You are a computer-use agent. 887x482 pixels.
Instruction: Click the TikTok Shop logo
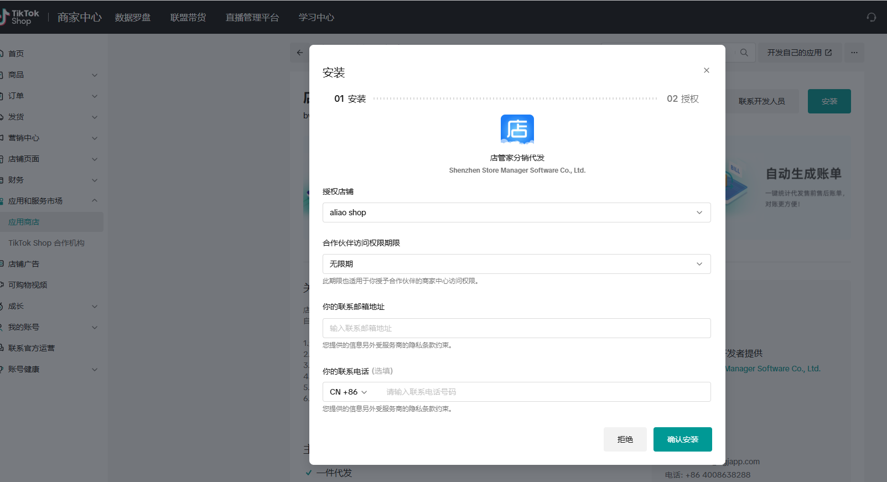tap(20, 17)
